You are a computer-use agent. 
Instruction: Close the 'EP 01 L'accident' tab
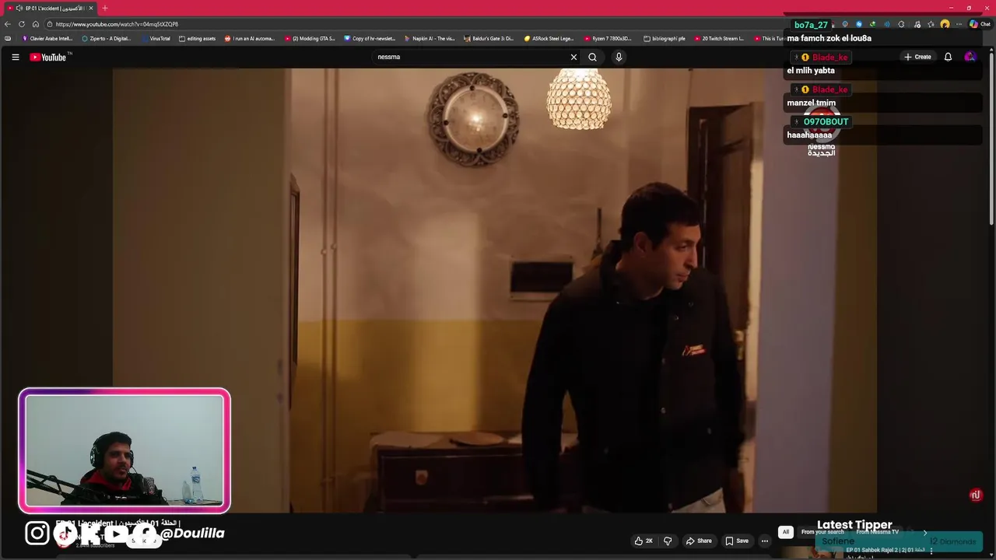pos(91,8)
